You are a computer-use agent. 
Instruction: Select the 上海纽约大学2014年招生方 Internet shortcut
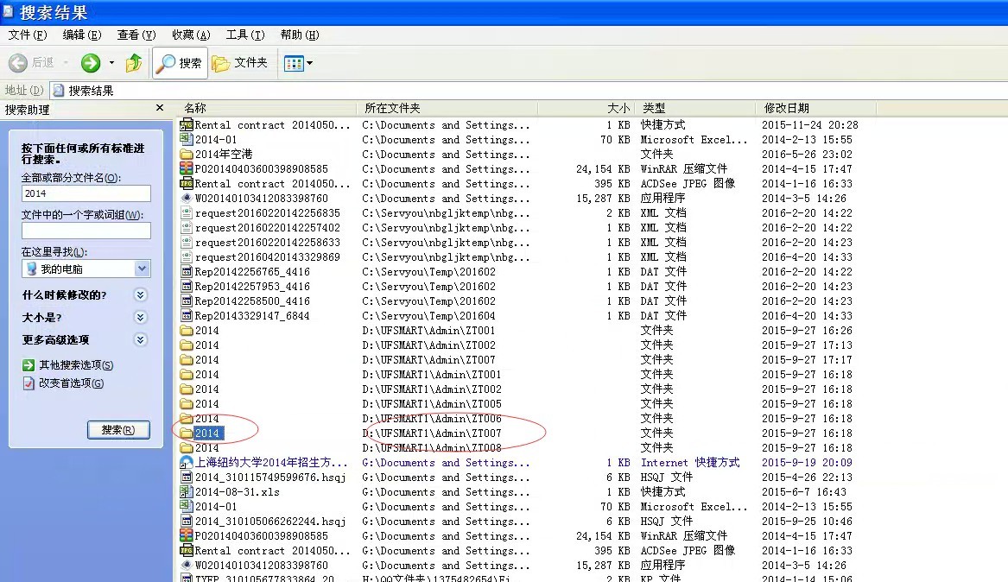pos(270,463)
